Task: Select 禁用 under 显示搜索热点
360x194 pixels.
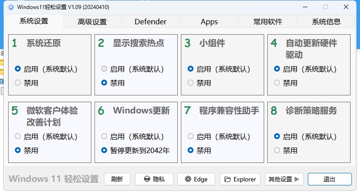Action: (113, 83)
